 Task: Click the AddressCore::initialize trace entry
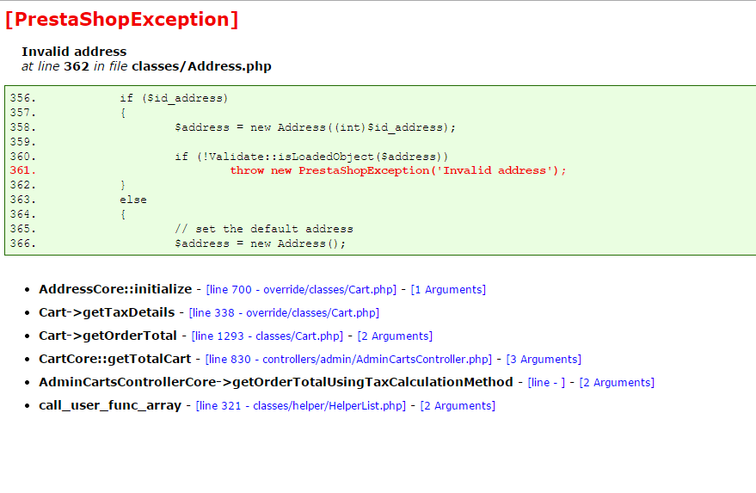click(x=115, y=289)
